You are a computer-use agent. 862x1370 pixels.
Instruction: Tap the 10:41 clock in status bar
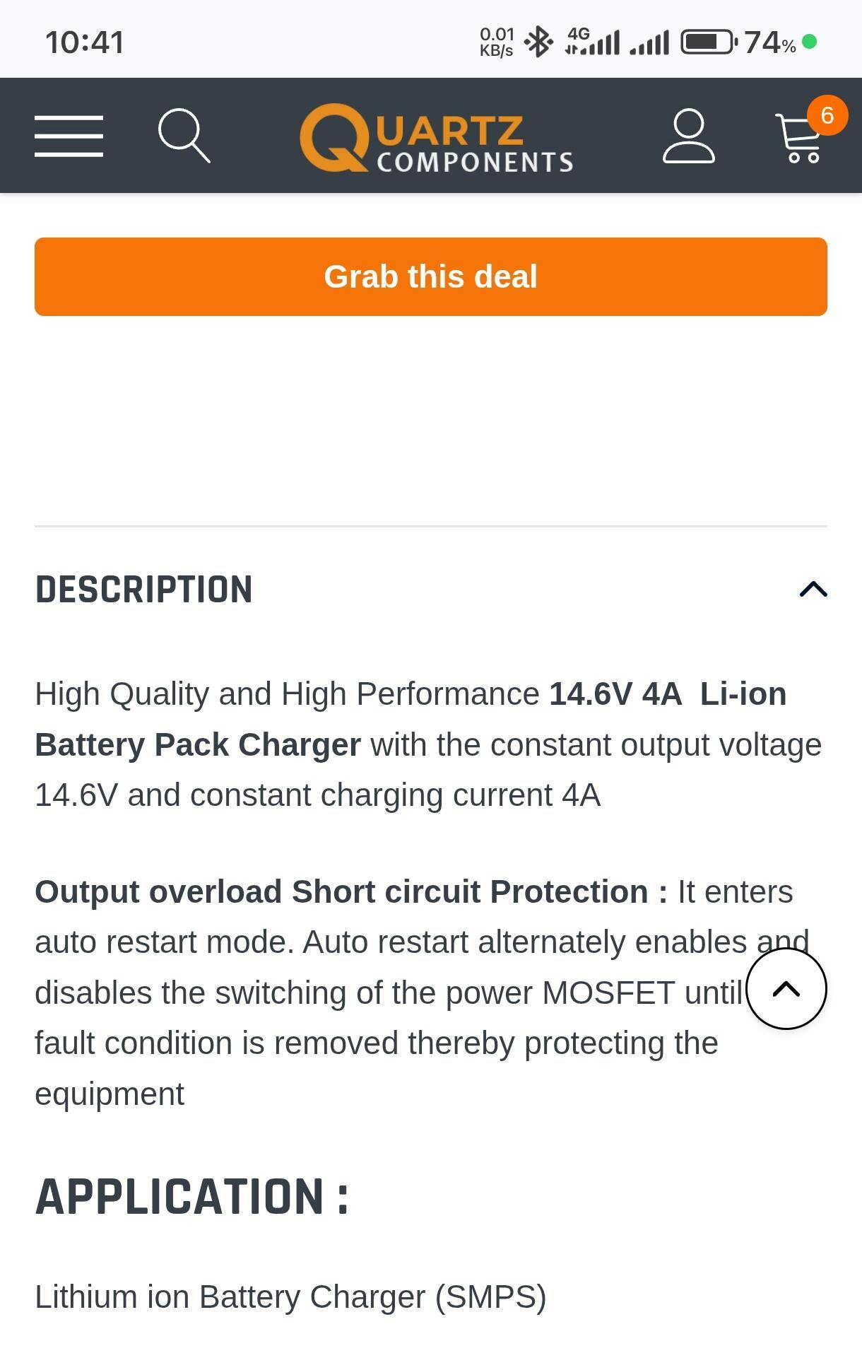[x=85, y=42]
